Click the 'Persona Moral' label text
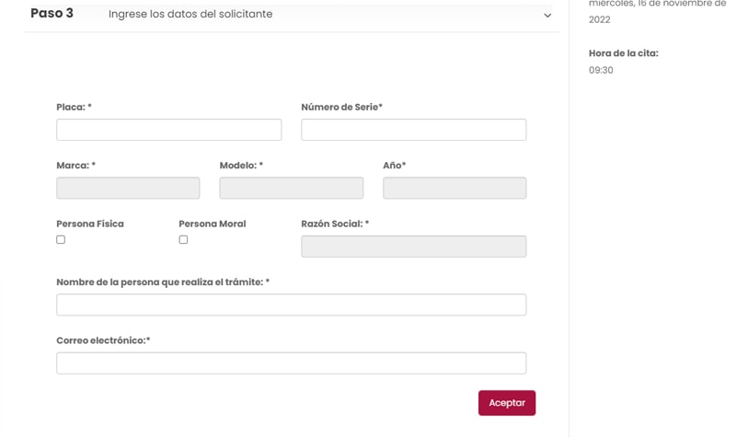This screenshot has width=736, height=437. point(212,224)
